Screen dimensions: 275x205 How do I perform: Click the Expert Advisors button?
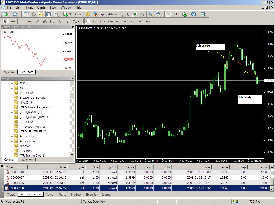point(106,14)
